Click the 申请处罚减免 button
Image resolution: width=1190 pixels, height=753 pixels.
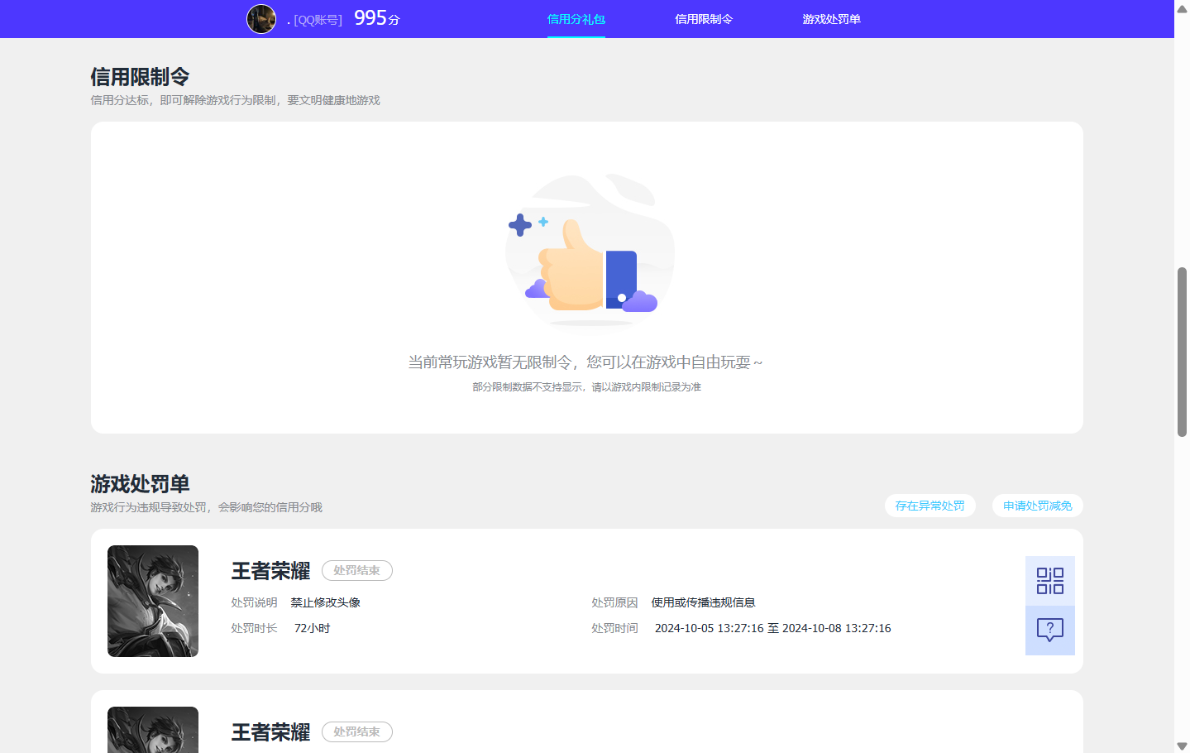pyautogui.click(x=1037, y=506)
